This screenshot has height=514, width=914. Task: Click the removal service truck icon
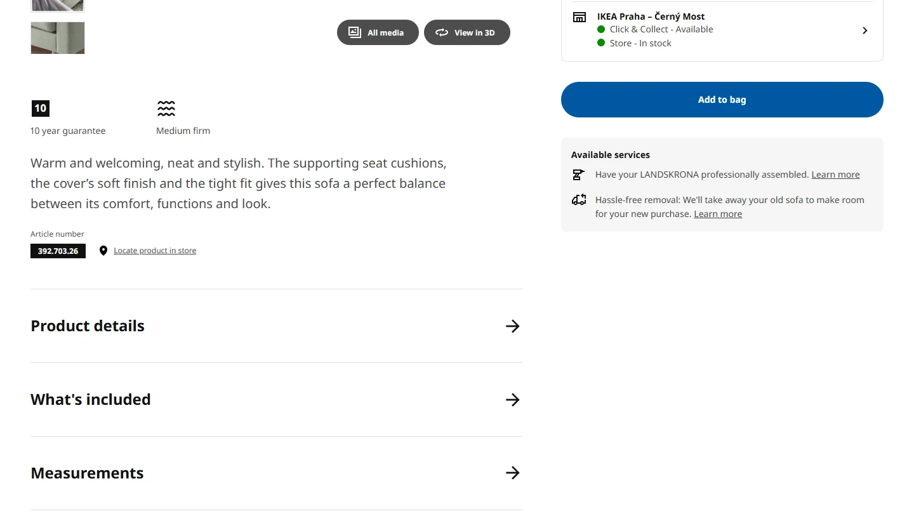(579, 200)
